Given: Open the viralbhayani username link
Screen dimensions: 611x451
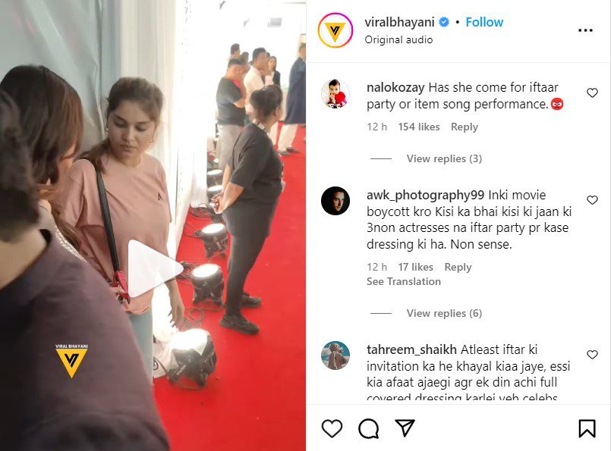Looking at the screenshot, I should click(399, 22).
